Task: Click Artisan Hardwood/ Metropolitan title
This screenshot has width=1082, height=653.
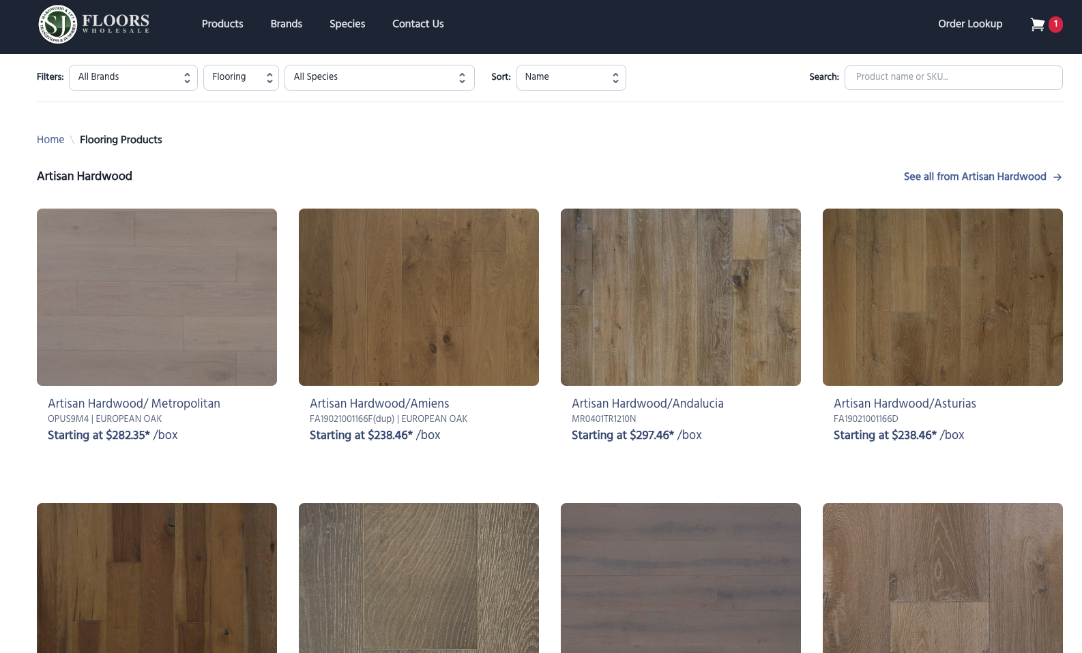Action: (x=134, y=404)
